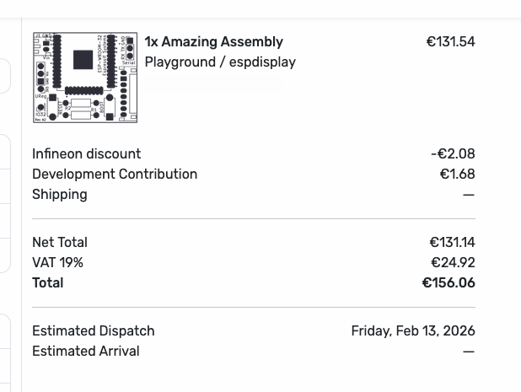Click the €24.92 VAT amount
This screenshot has width=521, height=392.
(x=453, y=262)
